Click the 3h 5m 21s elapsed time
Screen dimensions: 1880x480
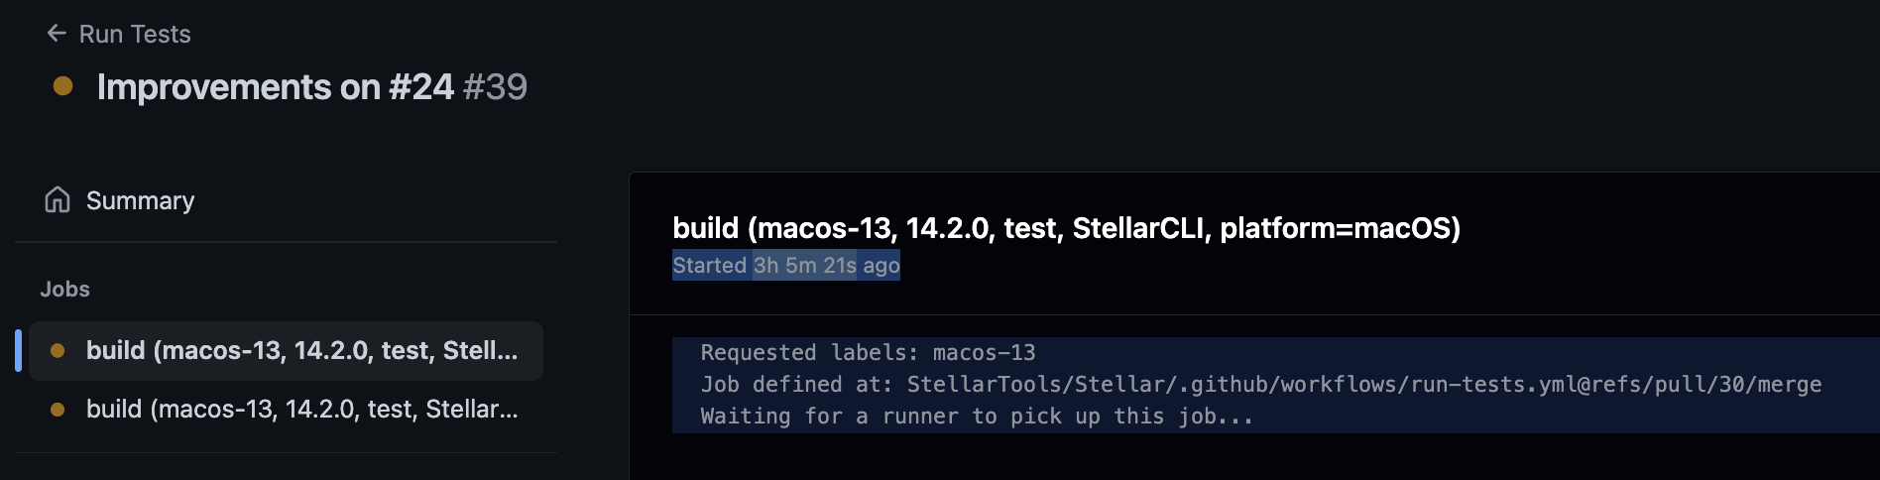point(804,266)
